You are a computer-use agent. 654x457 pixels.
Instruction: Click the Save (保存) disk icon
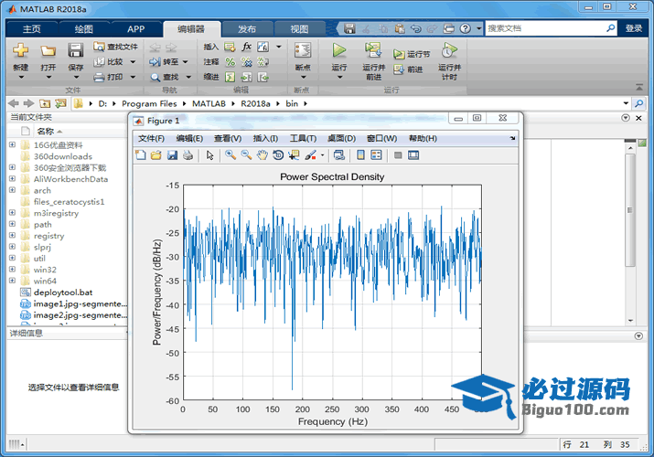click(x=76, y=51)
